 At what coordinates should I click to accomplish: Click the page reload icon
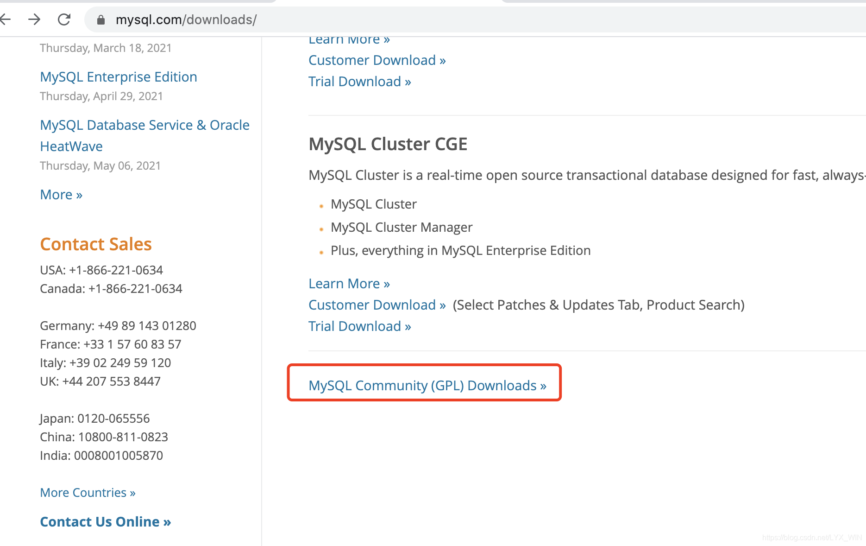coord(64,19)
